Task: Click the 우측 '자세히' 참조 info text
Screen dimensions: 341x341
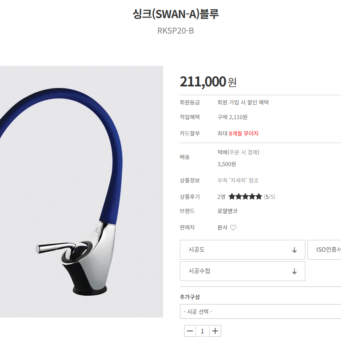Action: point(238,180)
